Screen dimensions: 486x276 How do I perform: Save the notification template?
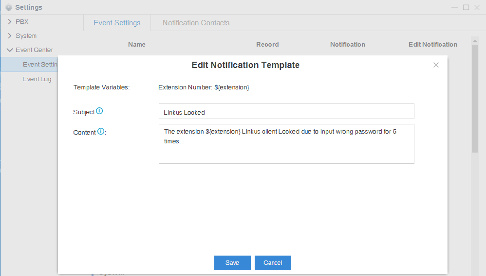click(x=232, y=263)
